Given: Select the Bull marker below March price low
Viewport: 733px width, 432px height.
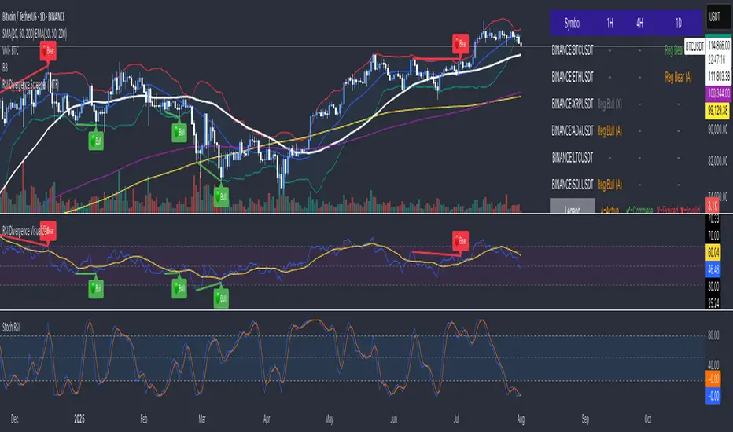Looking at the screenshot, I should pyautogui.click(x=221, y=196).
